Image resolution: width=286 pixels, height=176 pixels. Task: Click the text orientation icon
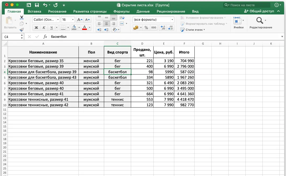tap(115, 29)
